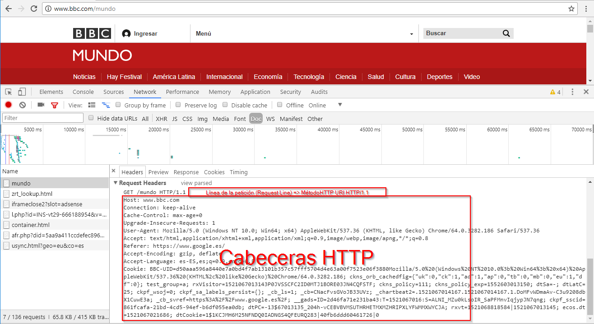This screenshot has height=324, width=594.
Task: Click the 'view parsed' link
Action: click(196, 183)
